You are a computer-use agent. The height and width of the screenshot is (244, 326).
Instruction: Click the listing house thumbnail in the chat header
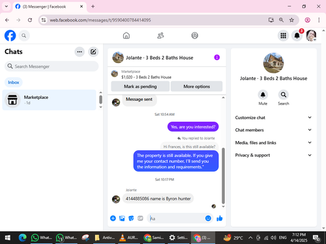[118, 57]
